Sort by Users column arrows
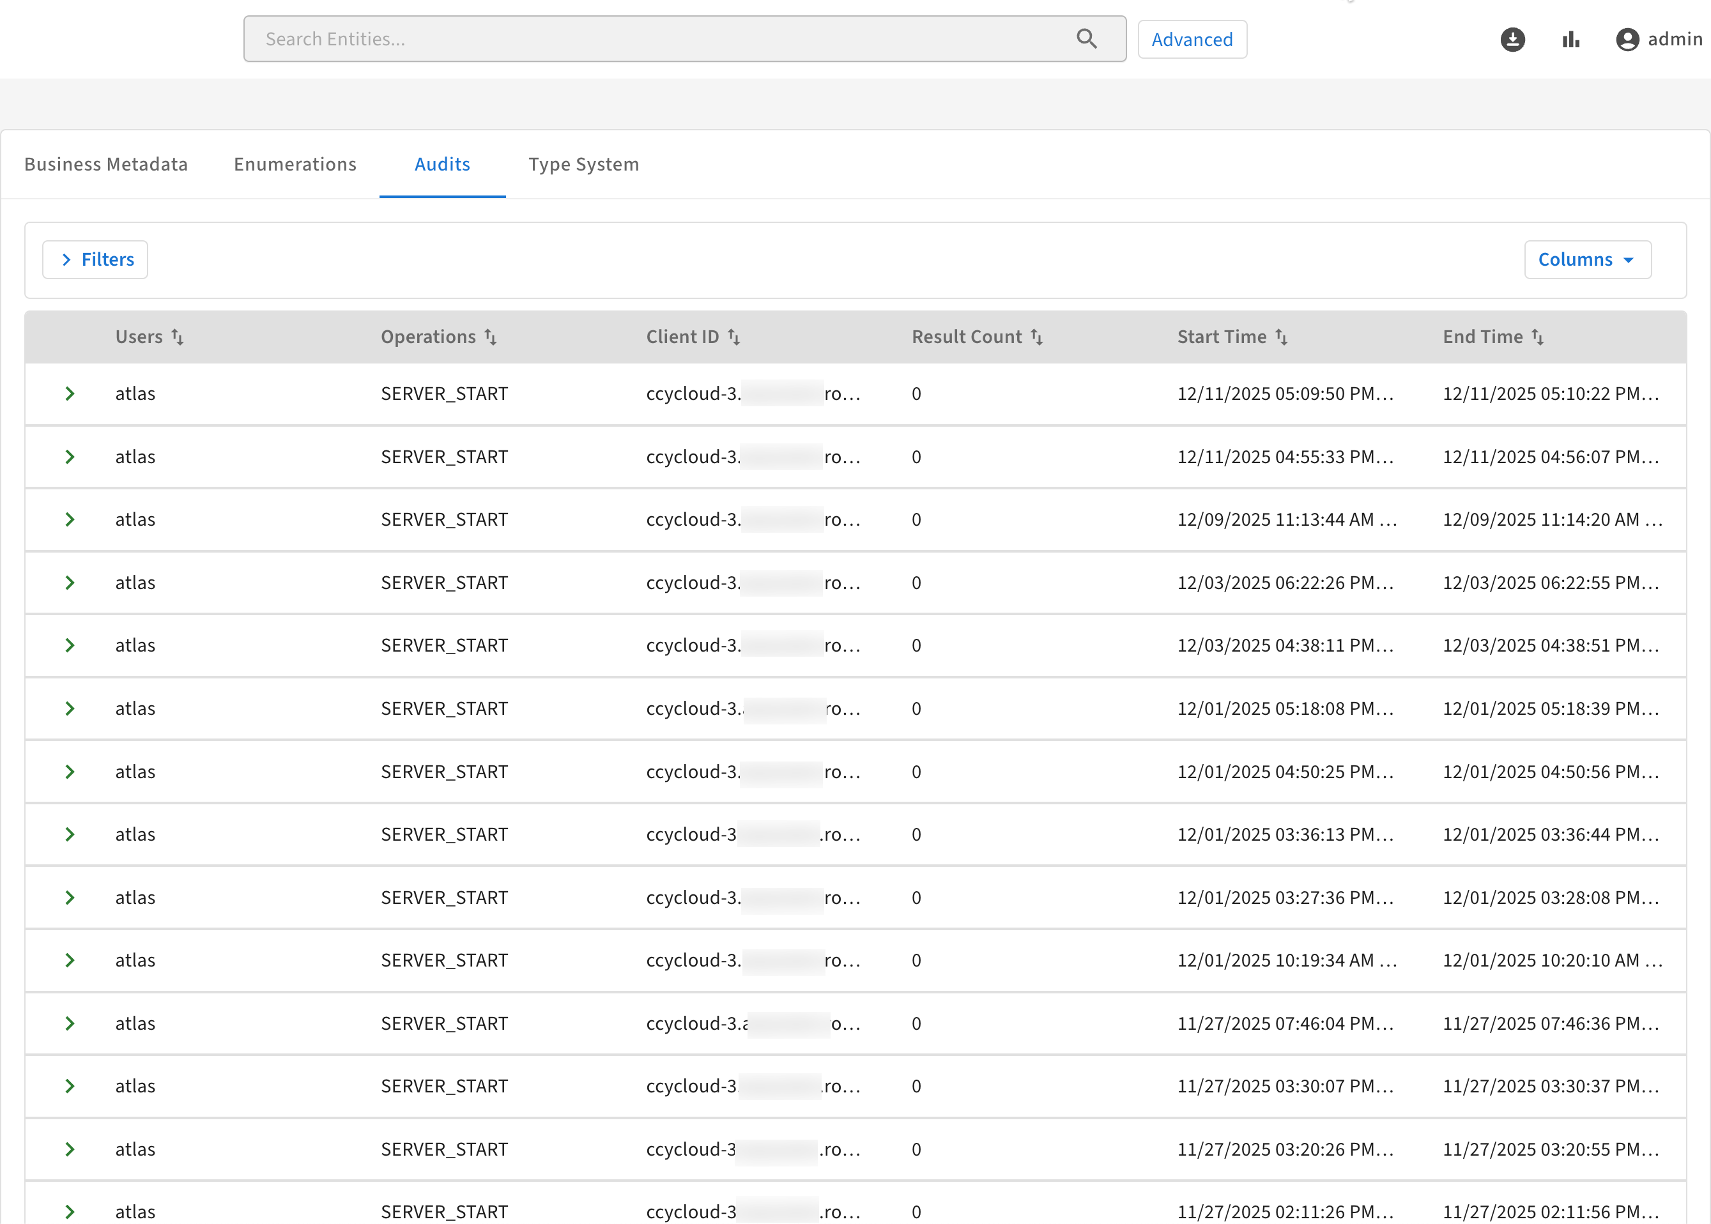1711x1224 pixels. coord(178,337)
